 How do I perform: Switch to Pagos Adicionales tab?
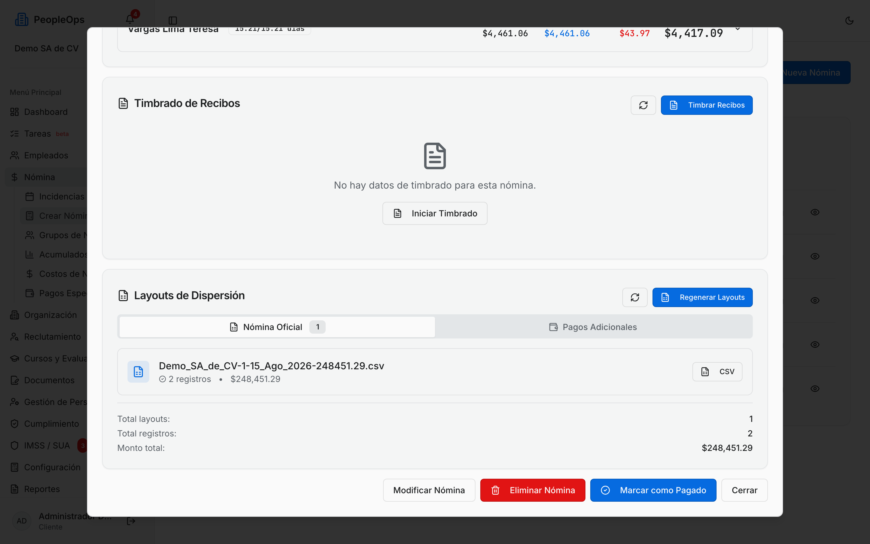(593, 327)
